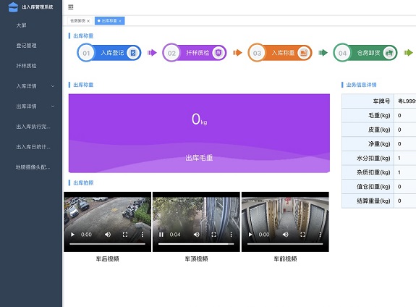
Task: Click step 02 扦样质检 button
Action: (x=195, y=53)
